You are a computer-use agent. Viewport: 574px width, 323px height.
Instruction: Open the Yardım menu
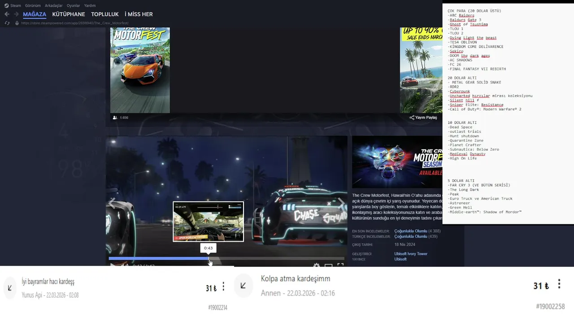point(90,5)
